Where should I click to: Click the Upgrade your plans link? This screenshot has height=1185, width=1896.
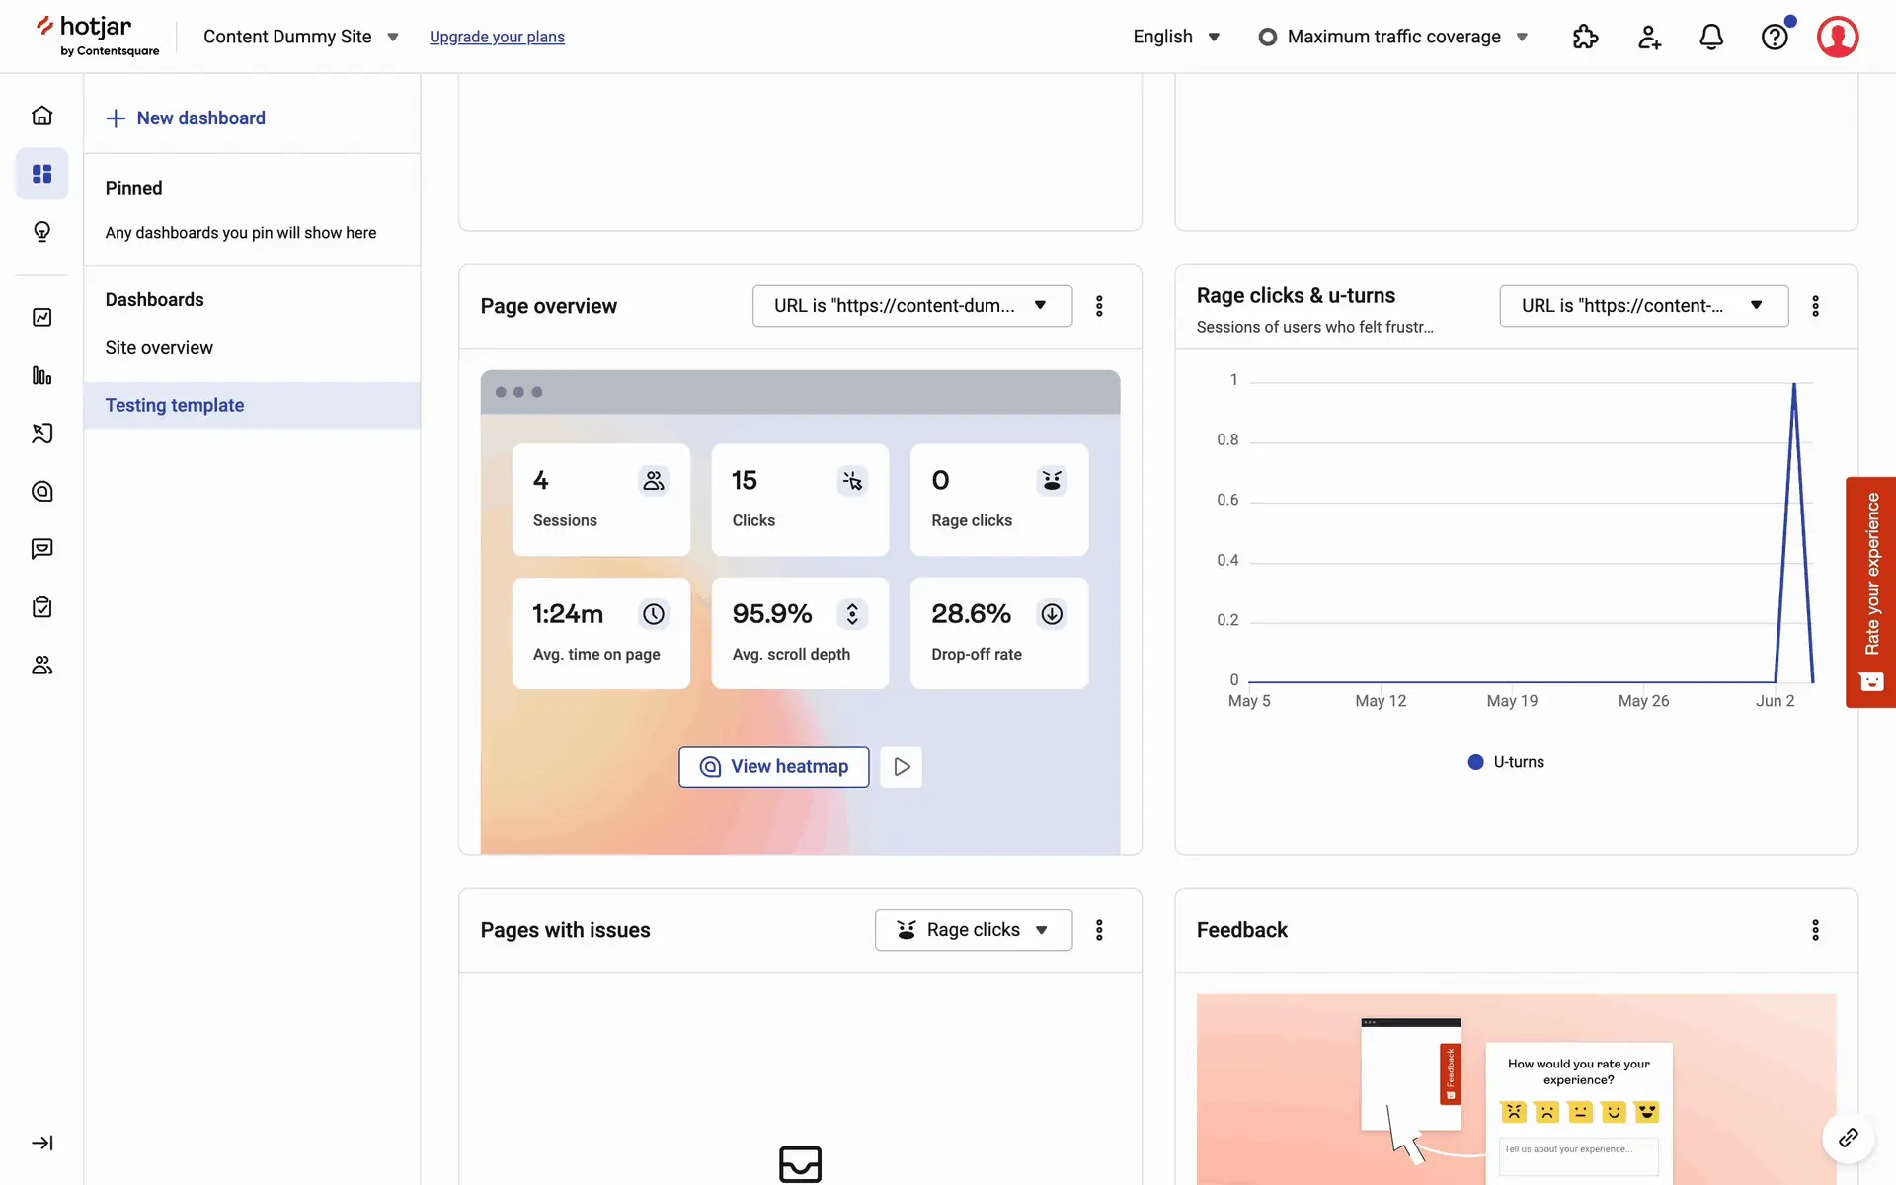coord(497,37)
